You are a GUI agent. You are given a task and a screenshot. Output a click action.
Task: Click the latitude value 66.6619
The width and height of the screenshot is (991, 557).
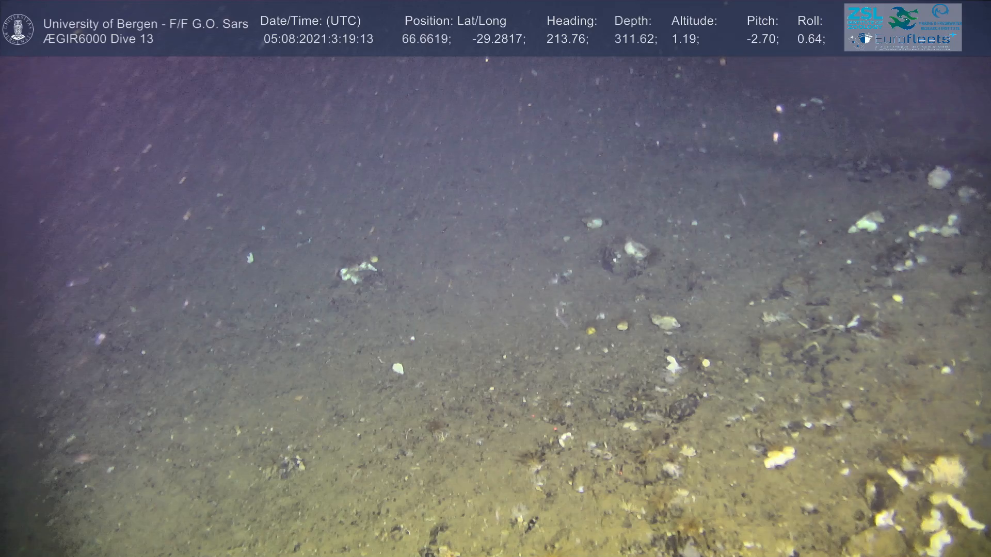426,39
